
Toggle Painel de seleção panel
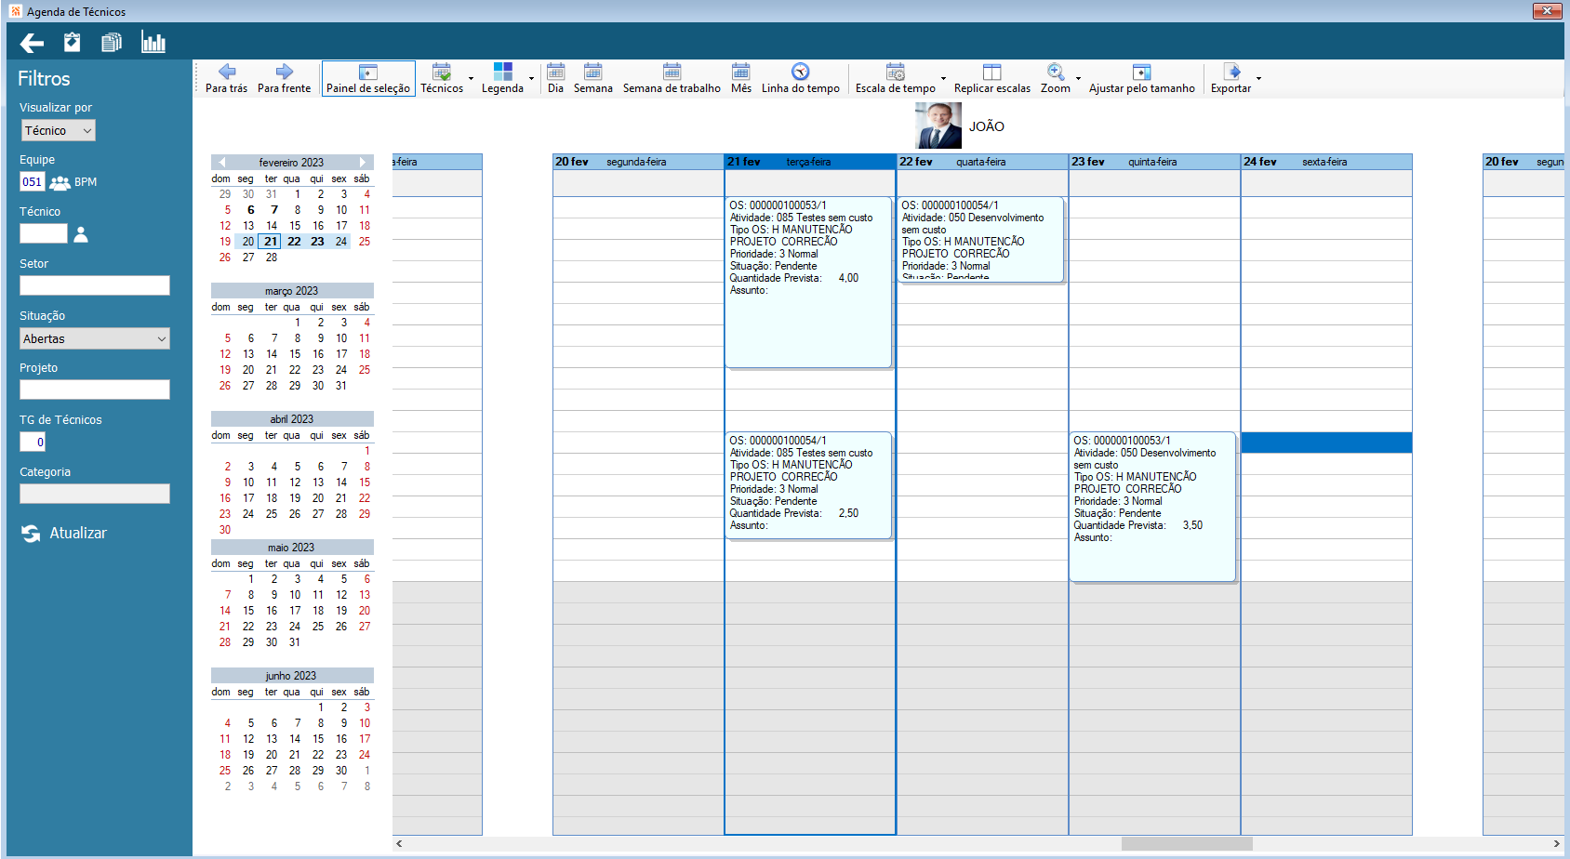click(x=368, y=78)
